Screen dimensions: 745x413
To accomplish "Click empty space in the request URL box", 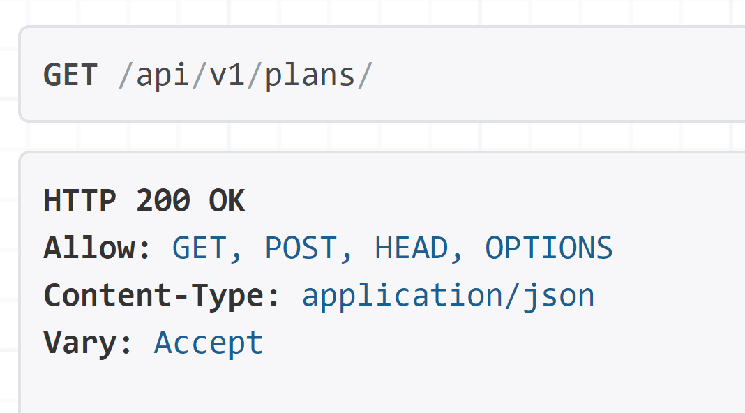I will pos(558,75).
